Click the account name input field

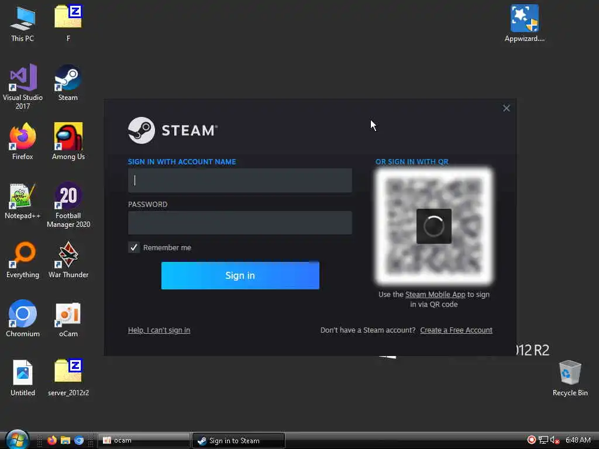pyautogui.click(x=240, y=180)
